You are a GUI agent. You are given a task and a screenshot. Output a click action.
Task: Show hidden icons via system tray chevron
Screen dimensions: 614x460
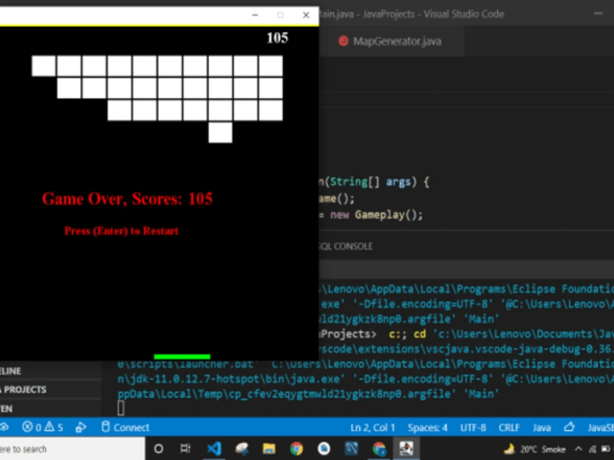577,448
